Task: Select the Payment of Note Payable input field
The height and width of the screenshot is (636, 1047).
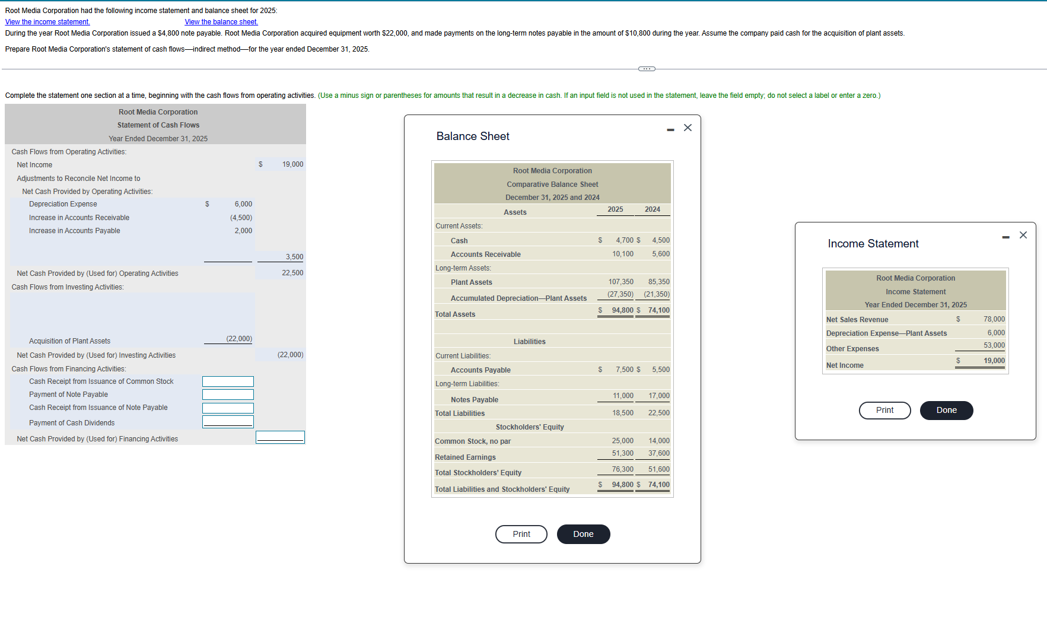Action: coord(228,395)
